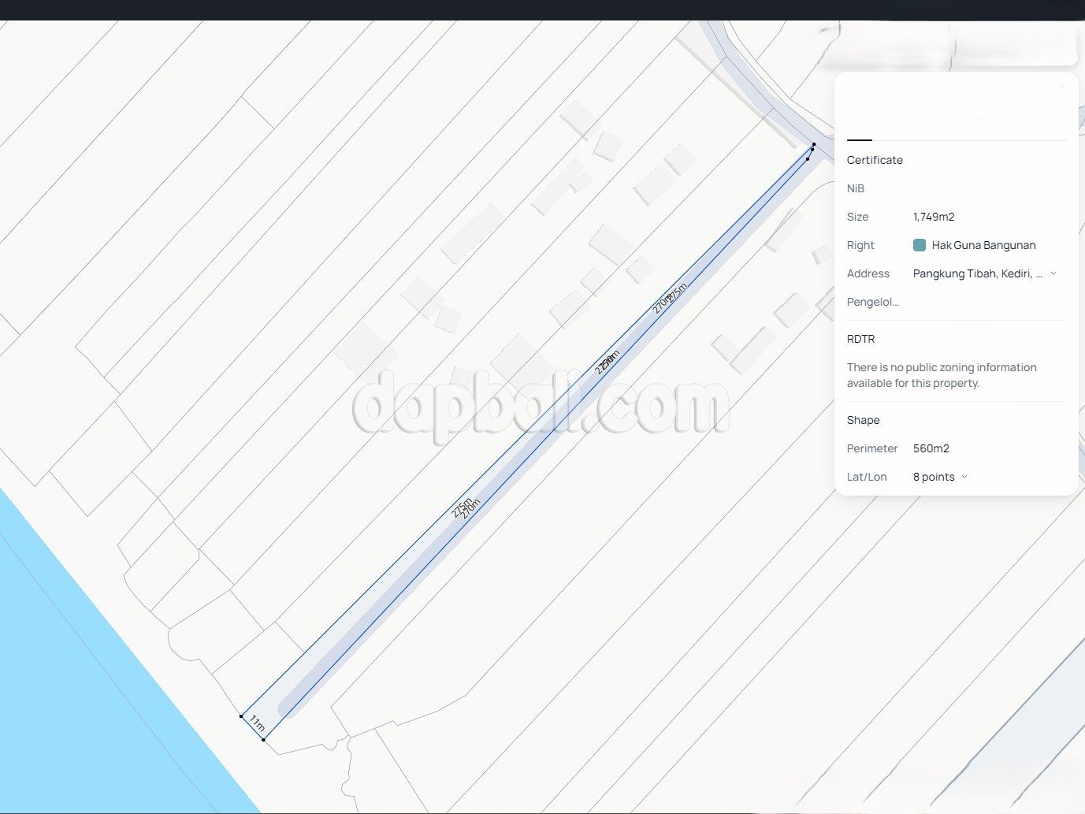Click the 11m edge measurement label
The height and width of the screenshot is (814, 1085).
257,723
